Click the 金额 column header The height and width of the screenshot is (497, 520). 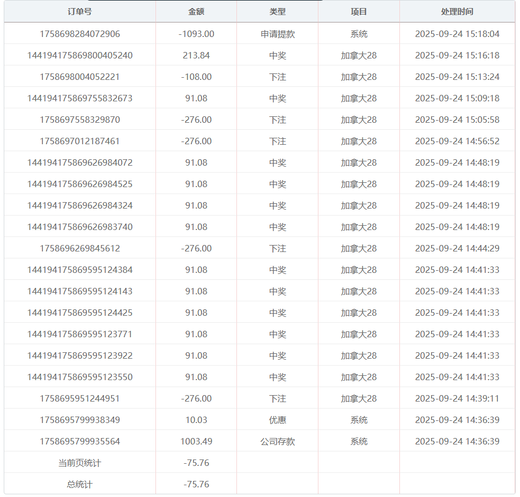tap(196, 11)
